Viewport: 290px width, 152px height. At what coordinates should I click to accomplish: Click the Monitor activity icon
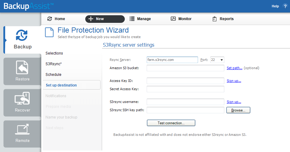[x=173, y=19]
